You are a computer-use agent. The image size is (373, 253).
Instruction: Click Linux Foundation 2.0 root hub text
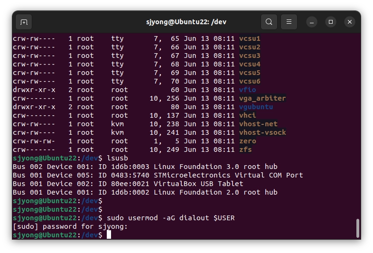(x=215, y=192)
